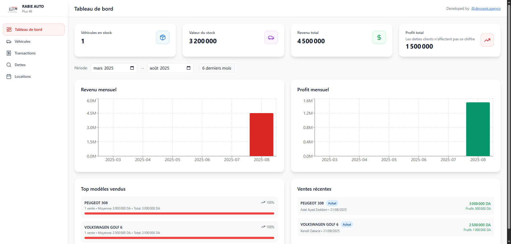Image resolution: width=511 pixels, height=244 pixels.
Task: Click the RABIE AUTO logo icon
Action: [x=13, y=9]
